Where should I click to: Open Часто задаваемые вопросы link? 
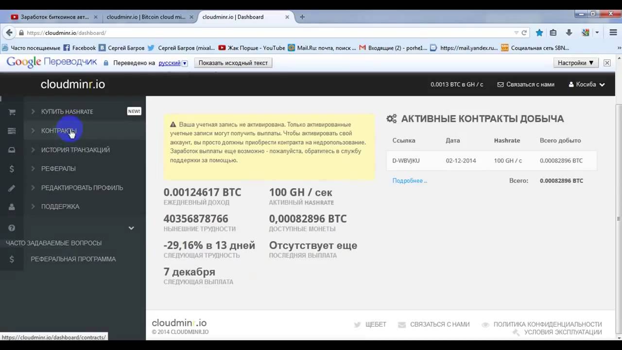tap(53, 243)
